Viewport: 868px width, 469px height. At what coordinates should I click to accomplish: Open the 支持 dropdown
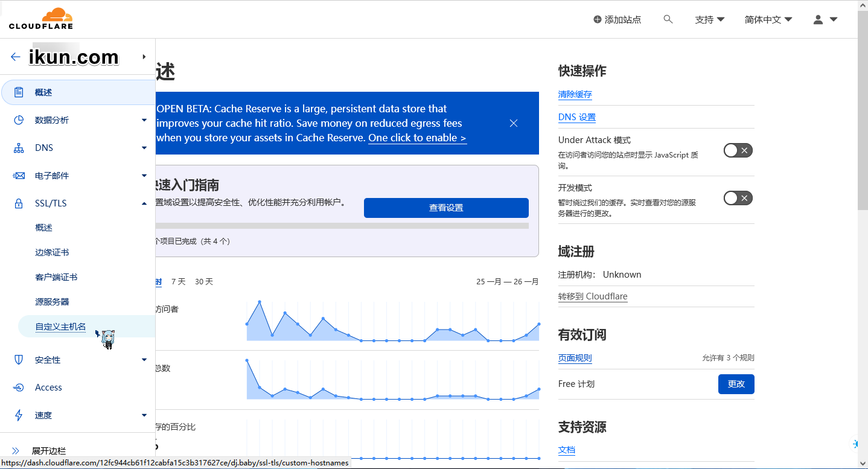[x=710, y=20]
